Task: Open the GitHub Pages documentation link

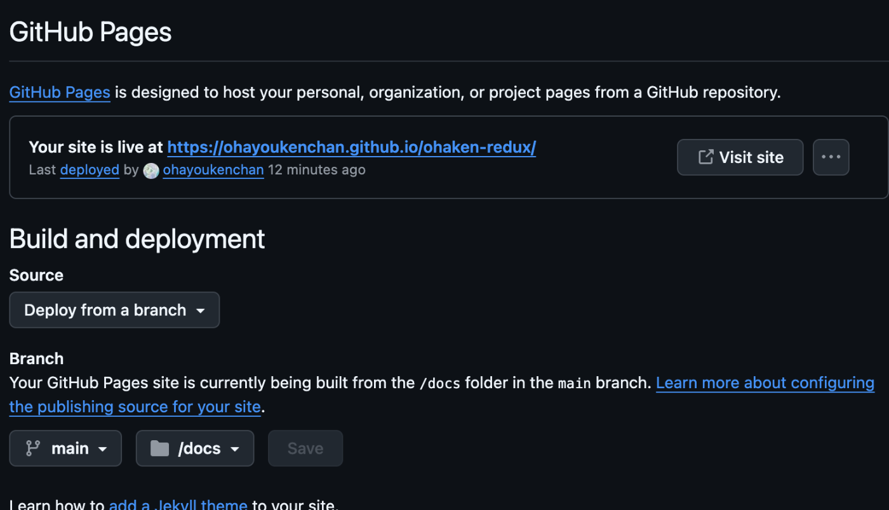Action: (60, 93)
